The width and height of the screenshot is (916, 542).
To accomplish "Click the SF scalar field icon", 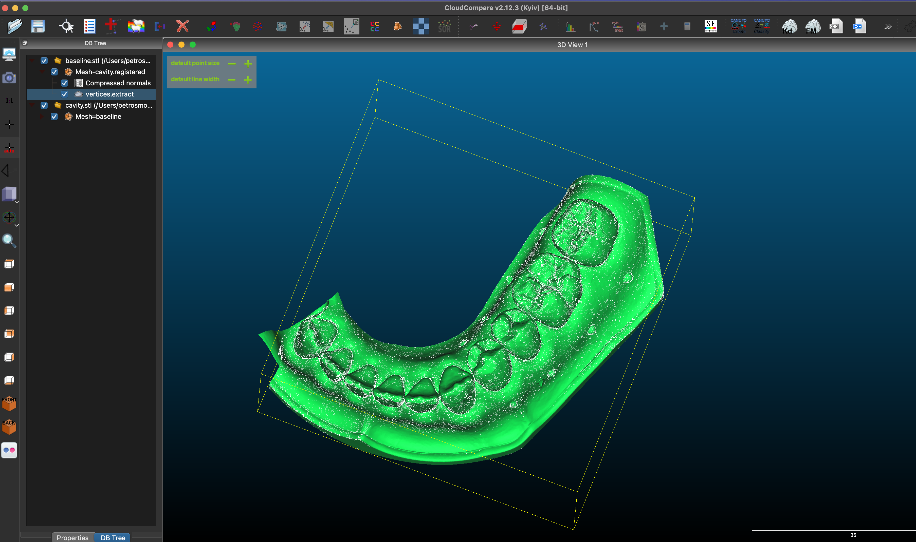I will coord(710,26).
